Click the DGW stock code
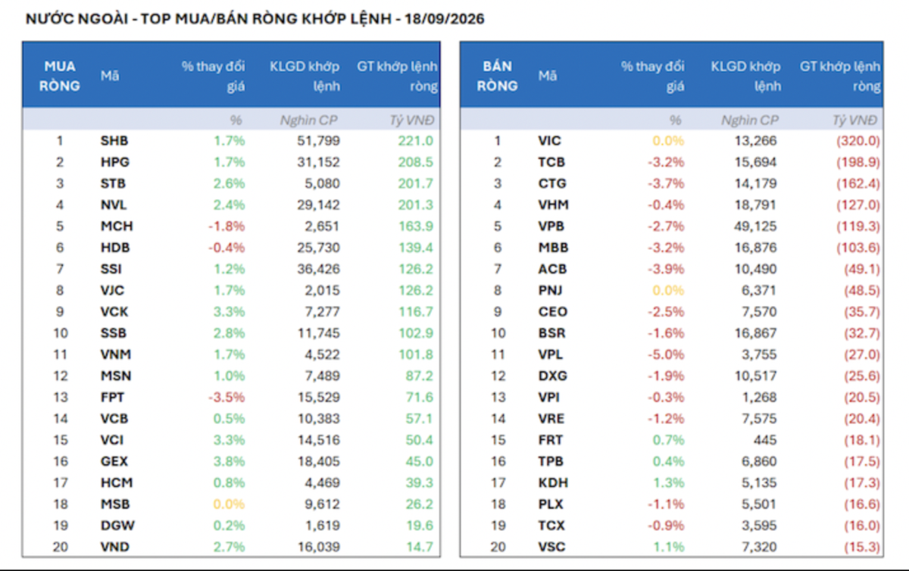The height and width of the screenshot is (571, 909). click(117, 526)
